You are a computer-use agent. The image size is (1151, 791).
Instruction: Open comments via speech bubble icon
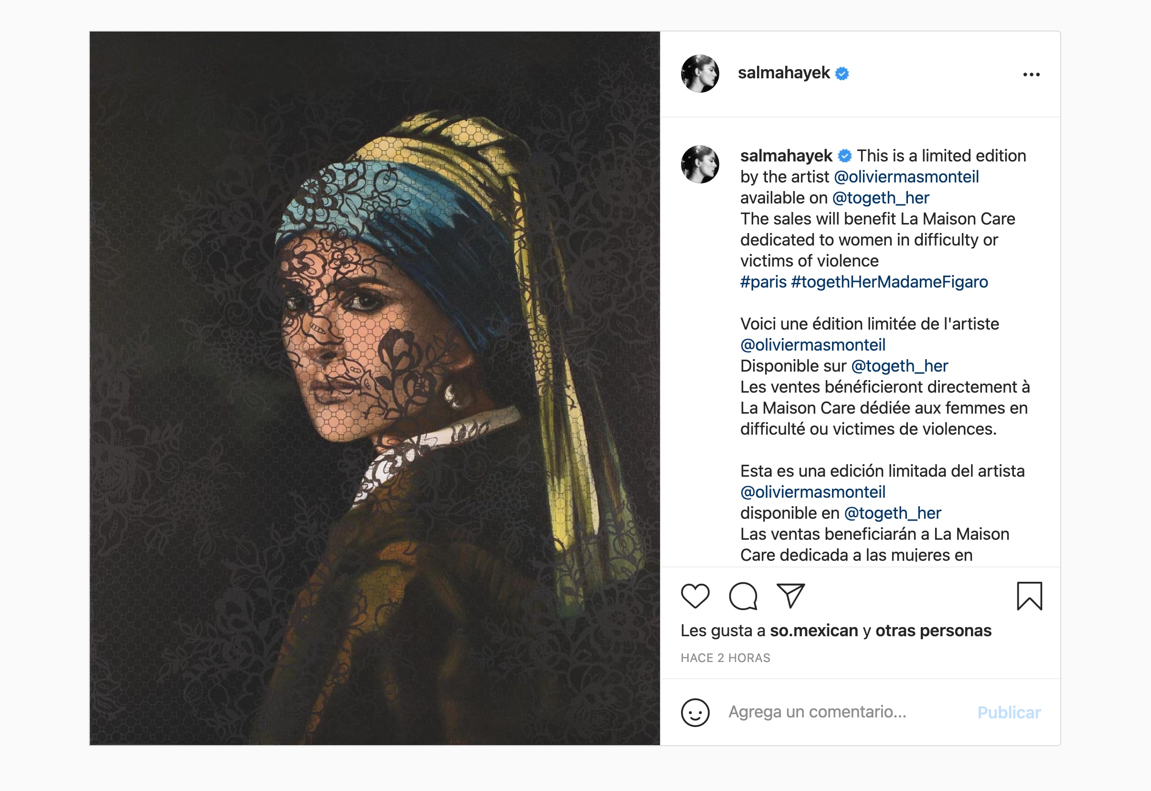coord(743,596)
